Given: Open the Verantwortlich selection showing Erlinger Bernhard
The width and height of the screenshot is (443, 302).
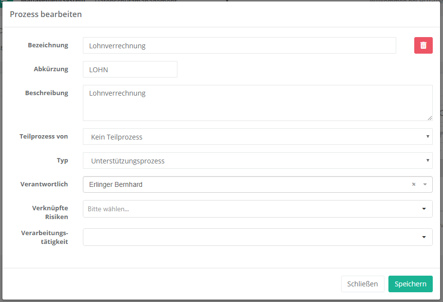Looking at the screenshot, I should [x=244, y=184].
